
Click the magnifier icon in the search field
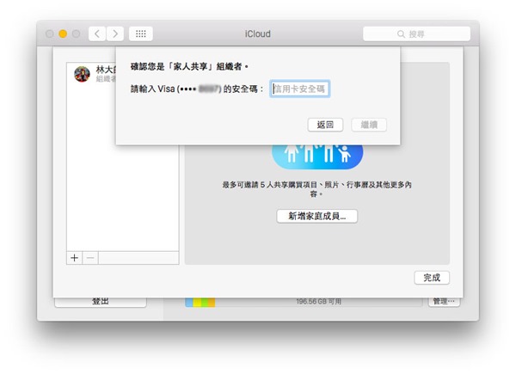coord(401,34)
